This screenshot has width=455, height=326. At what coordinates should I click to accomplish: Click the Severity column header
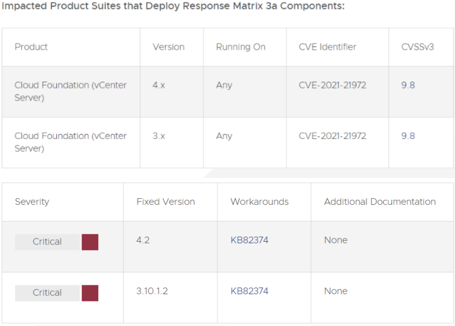pyautogui.click(x=32, y=202)
